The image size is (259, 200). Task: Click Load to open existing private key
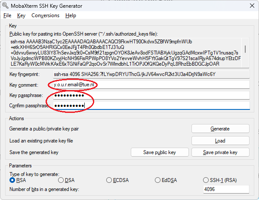pyautogui.click(x=220, y=141)
